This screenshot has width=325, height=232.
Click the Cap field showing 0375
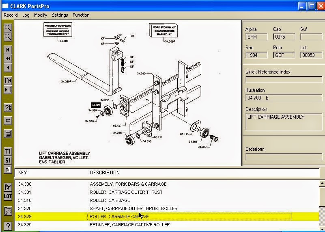pos(284,37)
